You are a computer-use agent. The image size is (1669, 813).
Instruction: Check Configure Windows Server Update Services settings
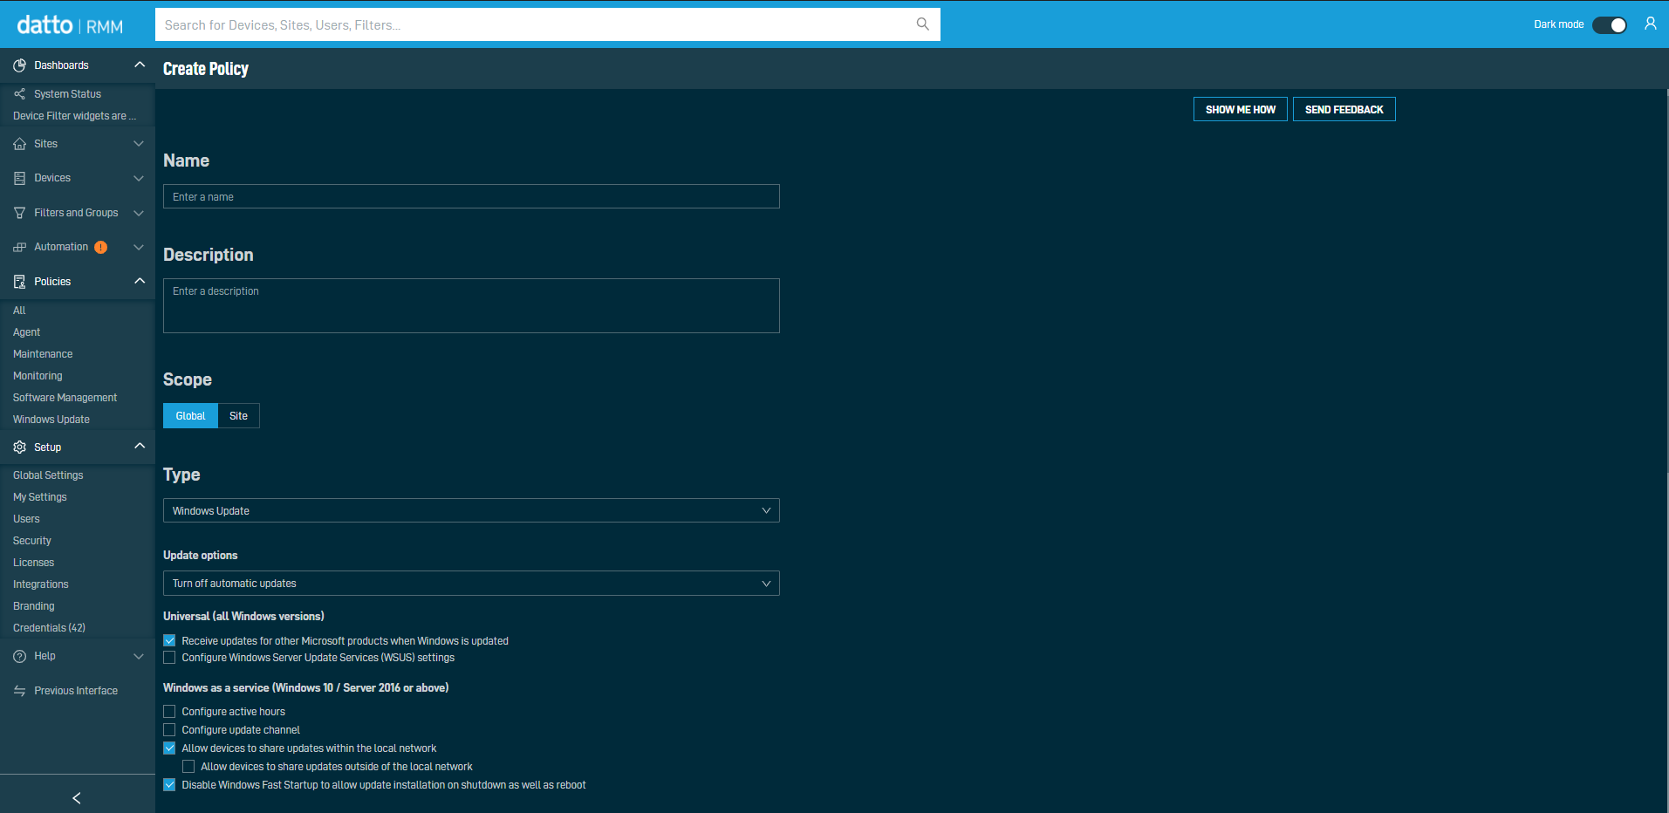[169, 658]
